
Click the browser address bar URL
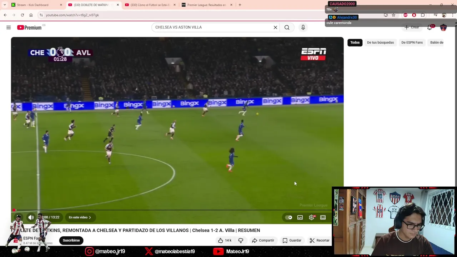pyautogui.click(x=72, y=15)
